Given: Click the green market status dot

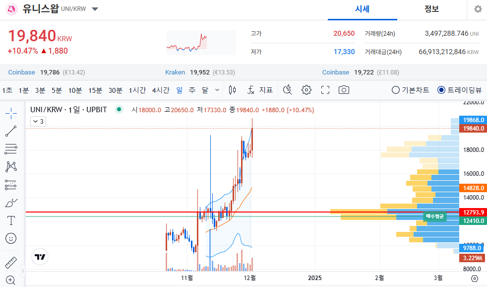Looking at the screenshot, I should click(119, 109).
